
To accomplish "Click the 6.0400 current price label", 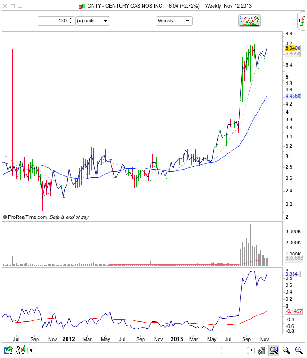I will coord(293,48).
